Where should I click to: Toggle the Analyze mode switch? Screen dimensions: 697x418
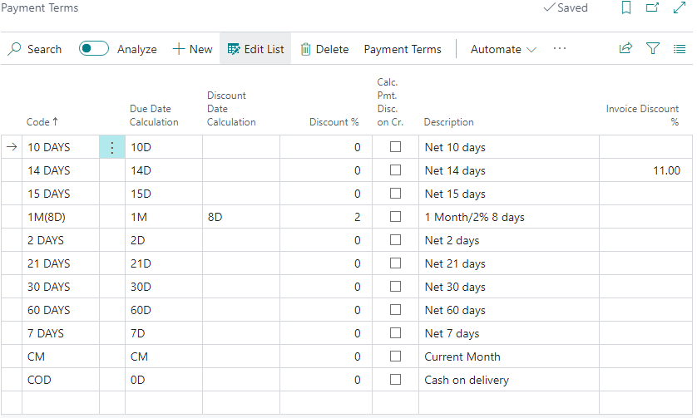94,49
